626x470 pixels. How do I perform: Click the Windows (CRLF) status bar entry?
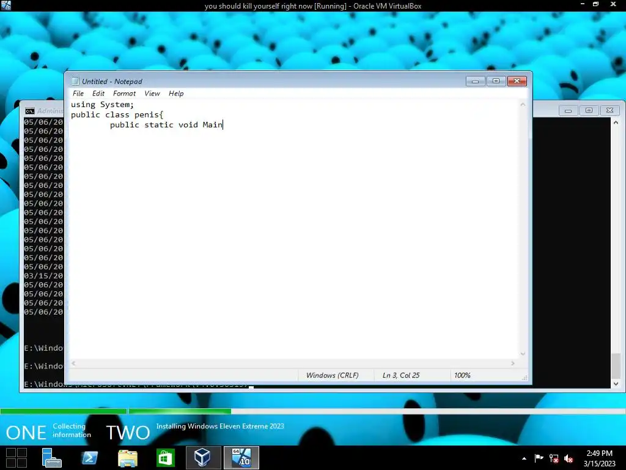(x=332, y=375)
